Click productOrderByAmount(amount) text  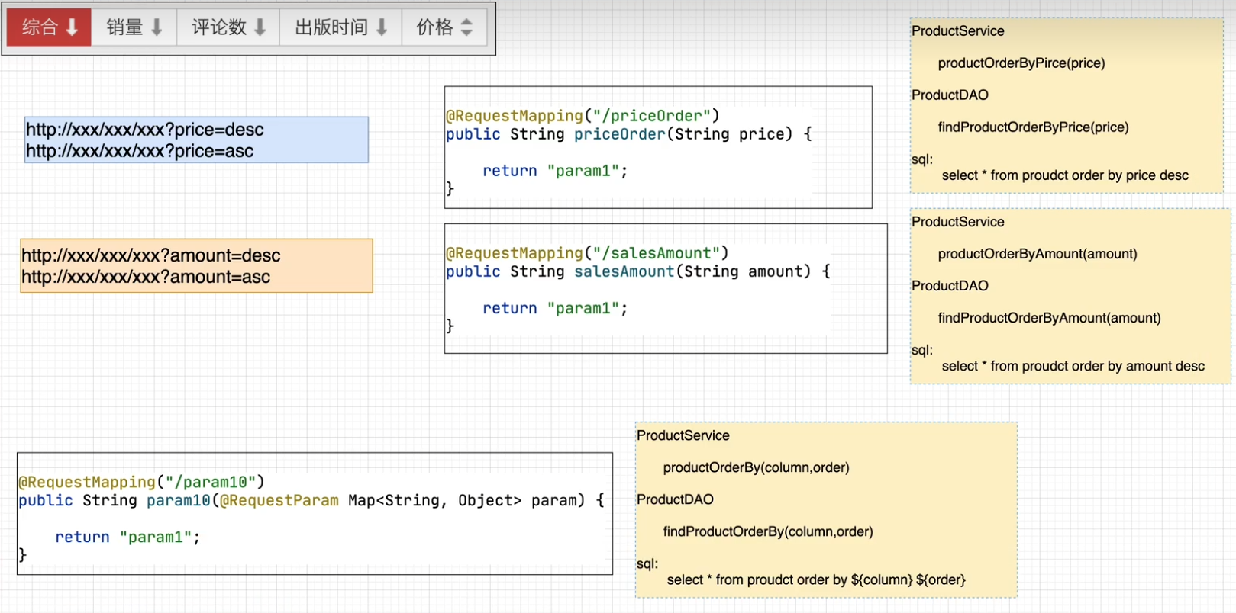(x=1038, y=254)
